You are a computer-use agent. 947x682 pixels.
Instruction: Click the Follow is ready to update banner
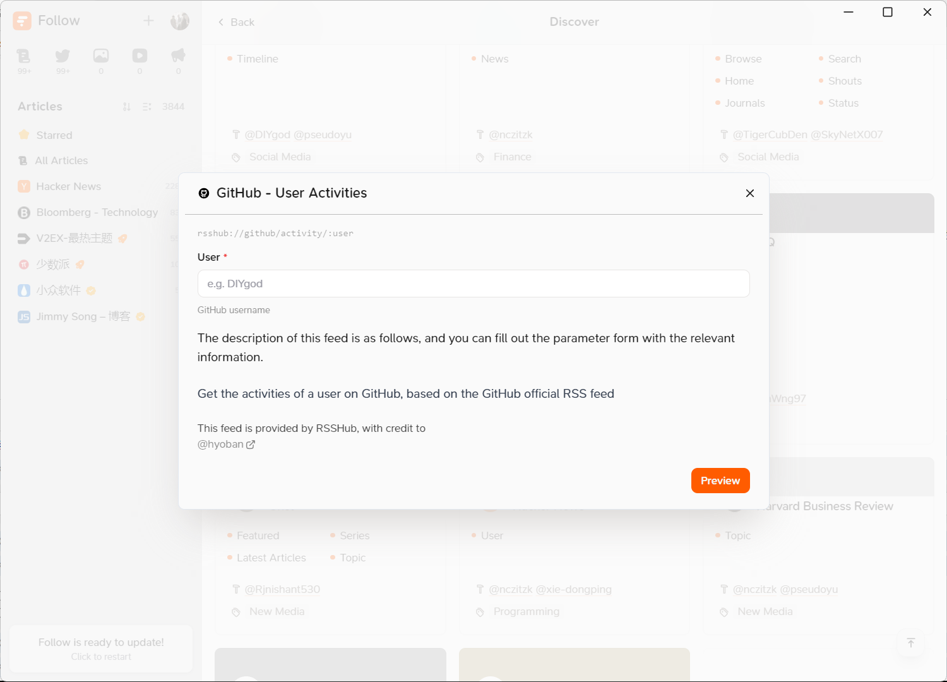point(101,649)
